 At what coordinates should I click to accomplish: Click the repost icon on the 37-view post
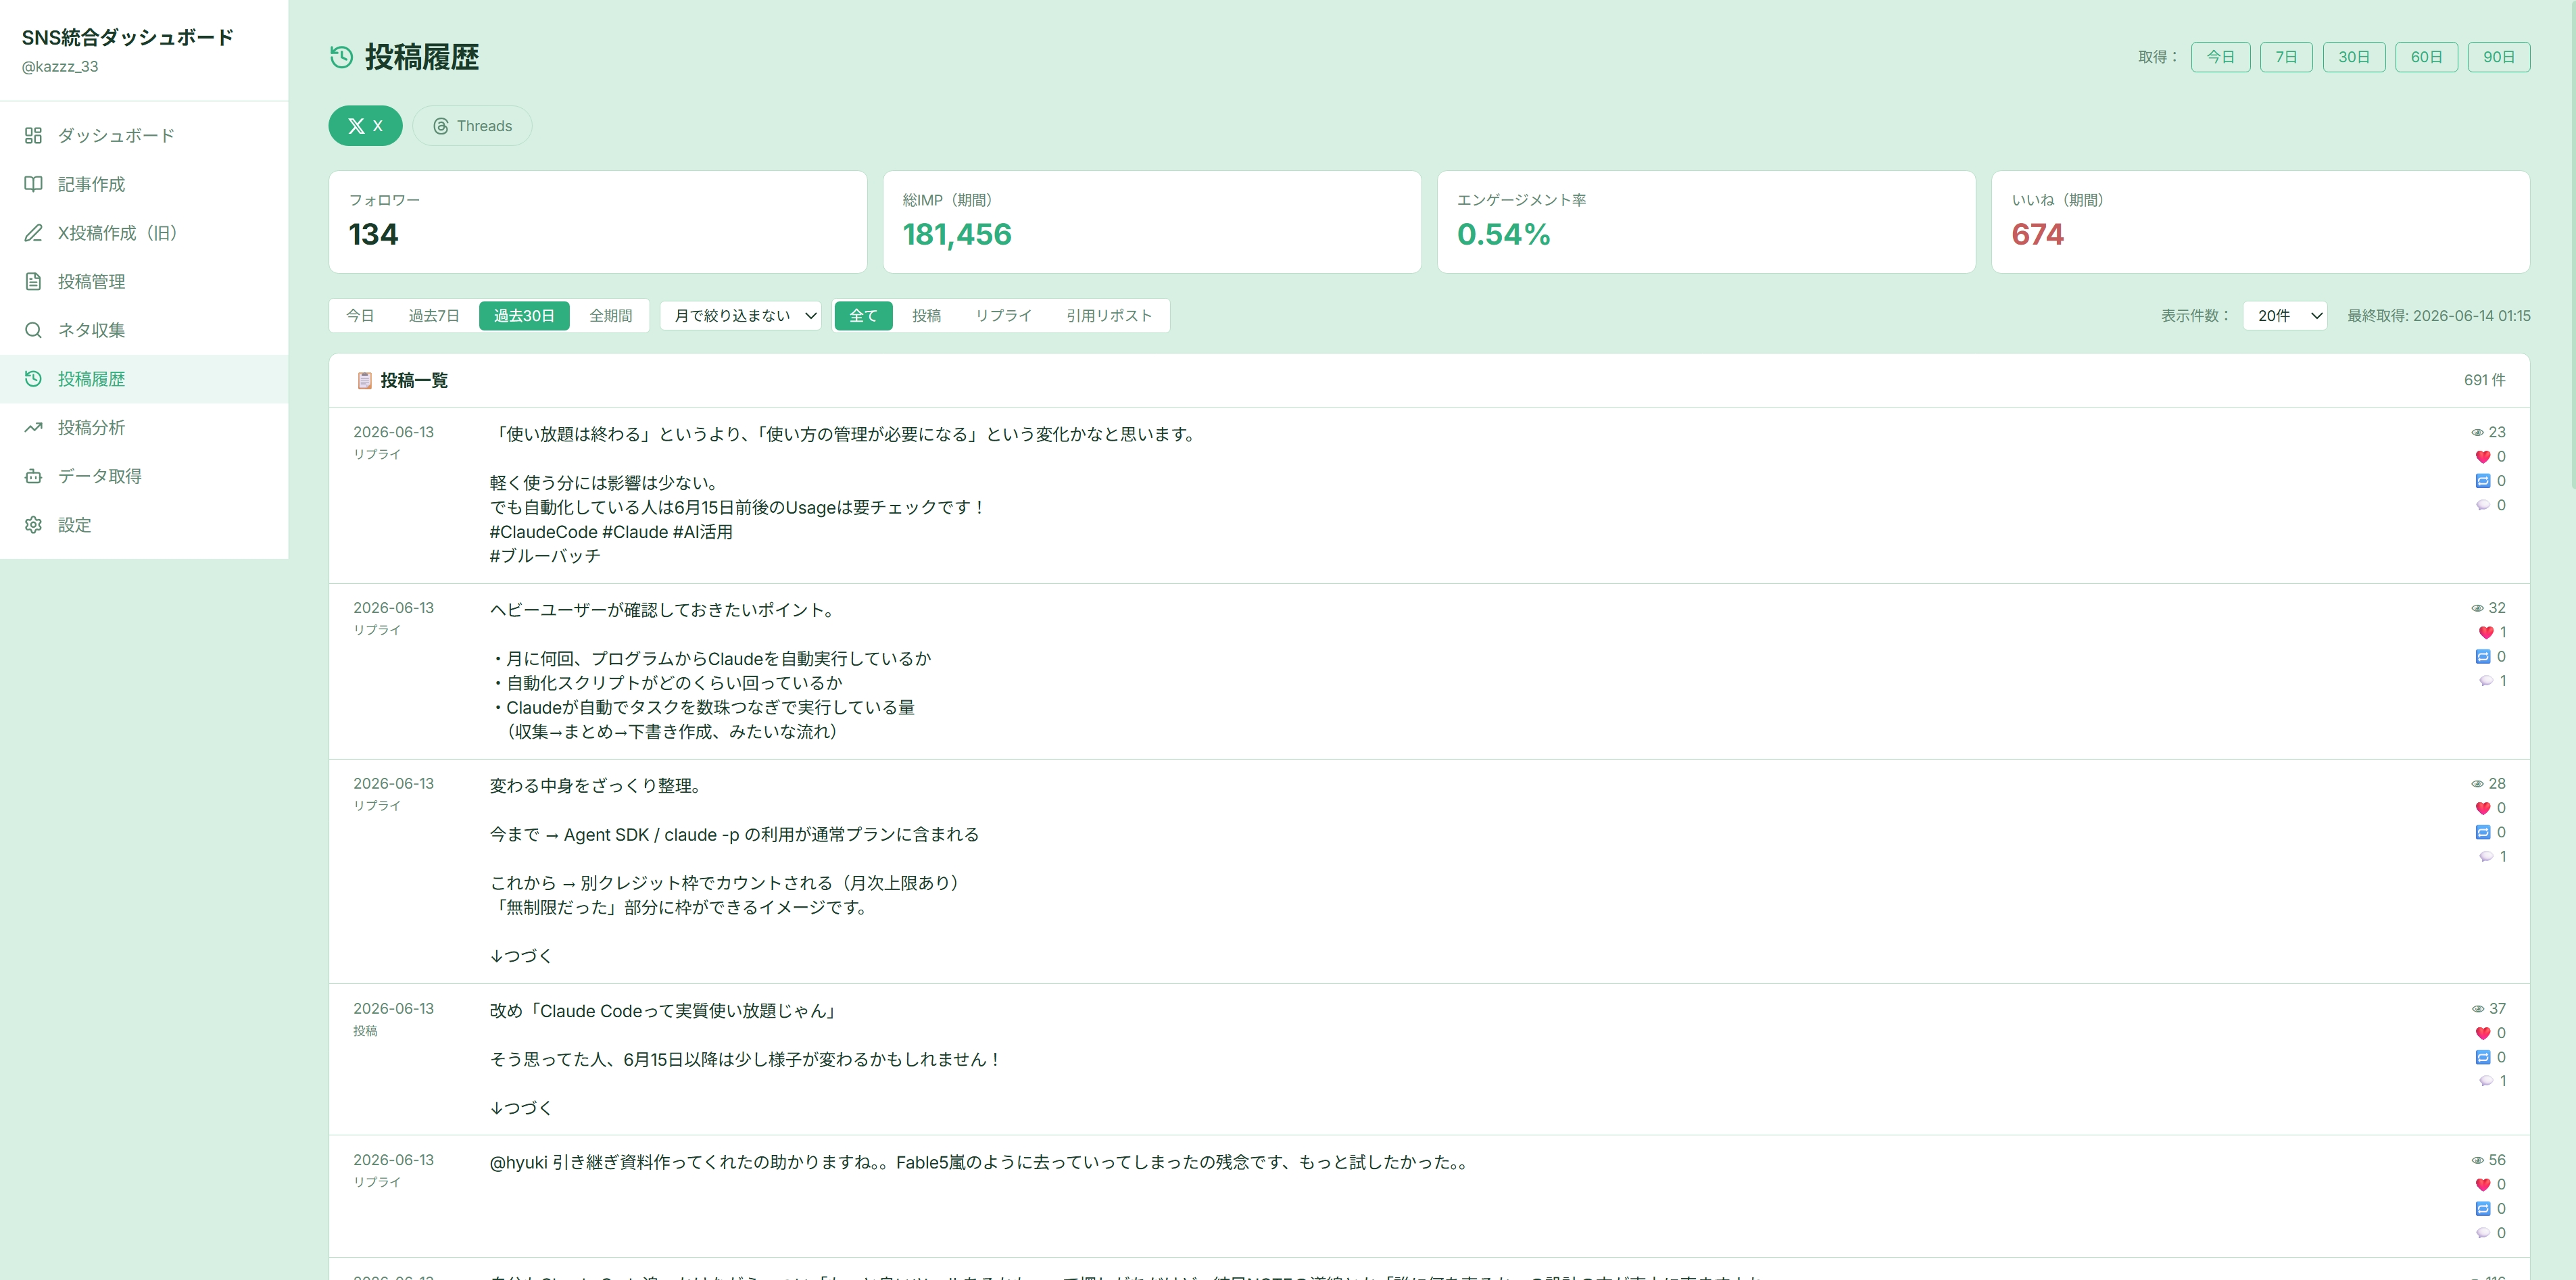[x=2483, y=1057]
